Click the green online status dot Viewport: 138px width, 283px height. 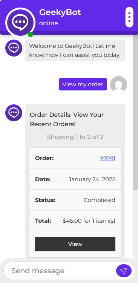pos(31,34)
